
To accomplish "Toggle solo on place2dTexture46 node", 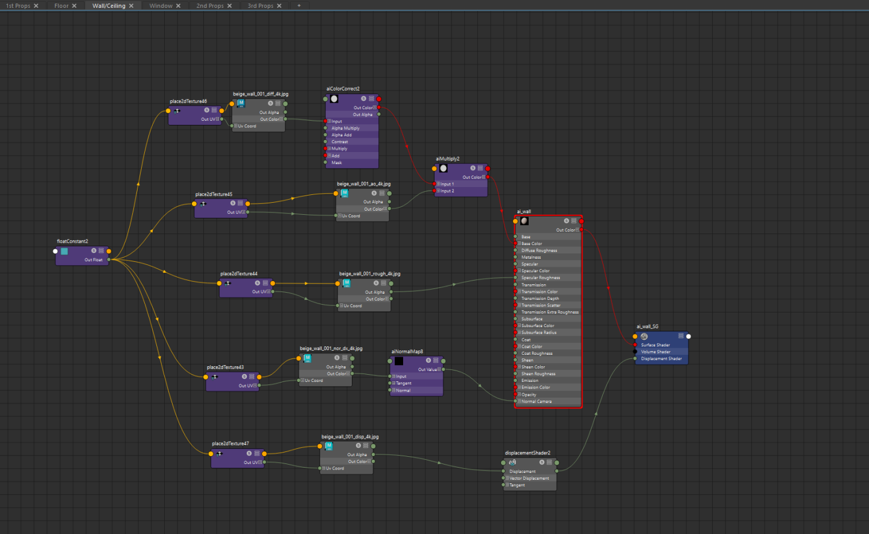I will pyautogui.click(x=206, y=110).
